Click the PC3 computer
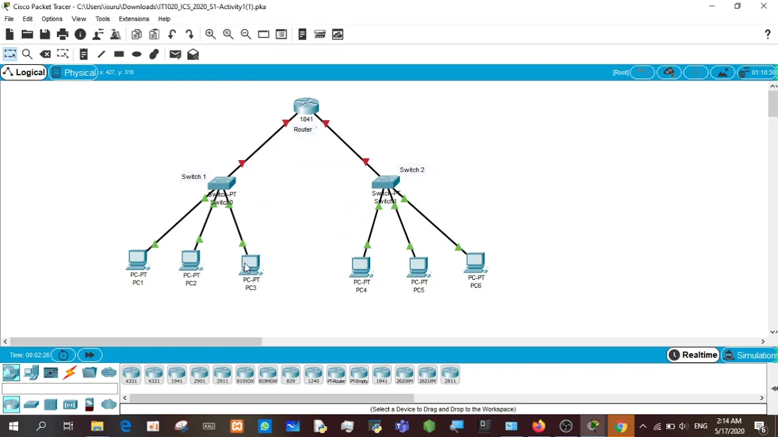This screenshot has height=437, width=778. (250, 265)
